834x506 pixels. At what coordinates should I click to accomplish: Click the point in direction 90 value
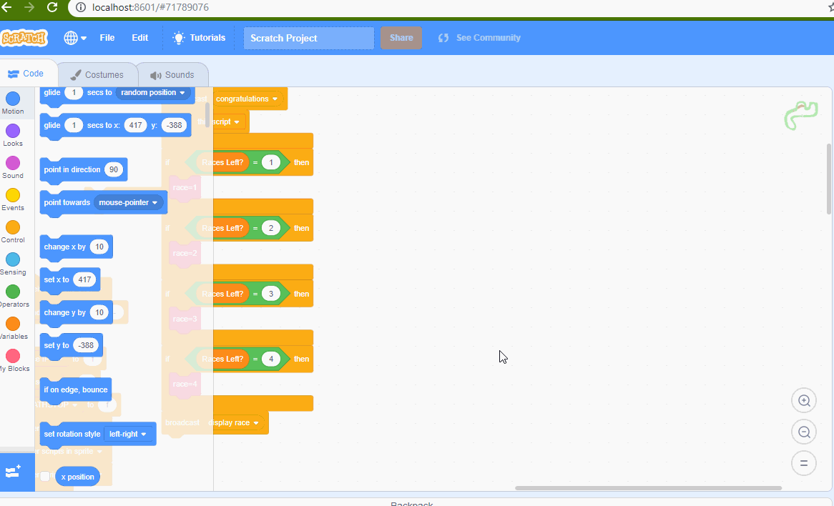(113, 169)
